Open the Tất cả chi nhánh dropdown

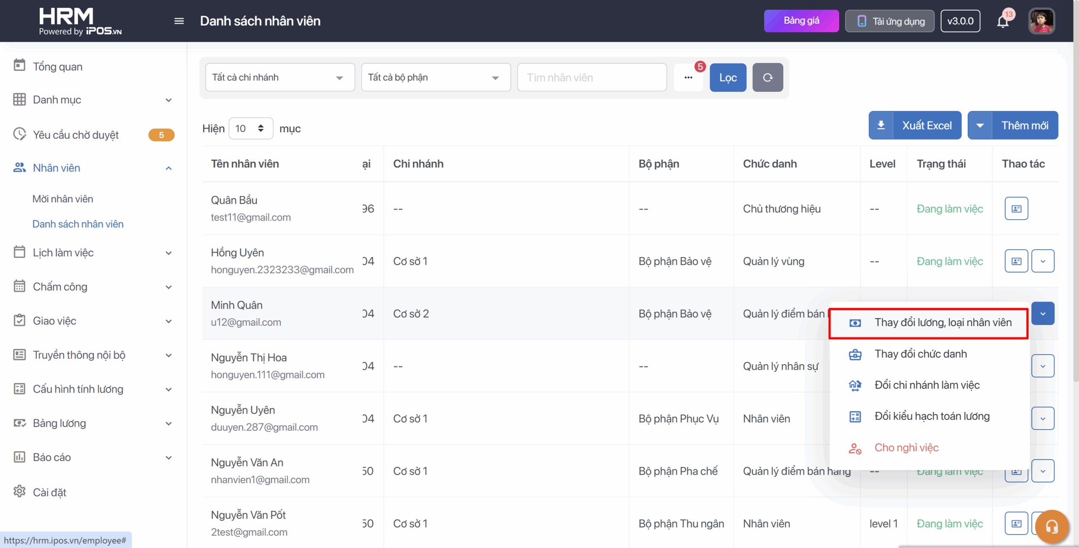(x=280, y=78)
